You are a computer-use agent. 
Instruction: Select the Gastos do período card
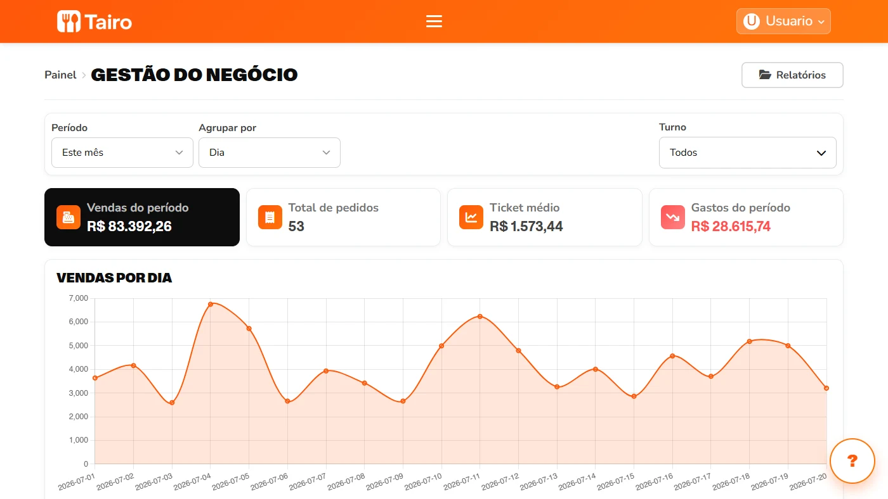pos(746,217)
